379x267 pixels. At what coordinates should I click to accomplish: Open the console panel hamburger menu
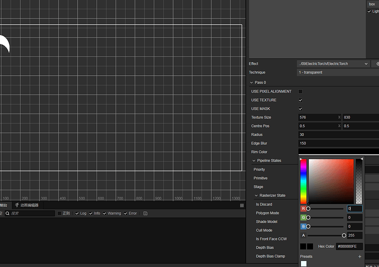coord(242,206)
